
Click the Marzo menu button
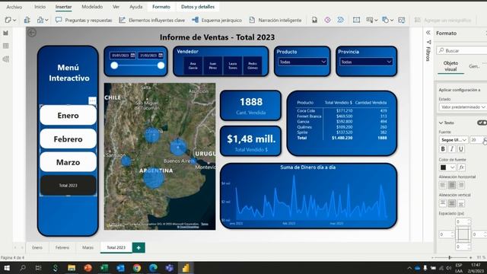click(68, 162)
